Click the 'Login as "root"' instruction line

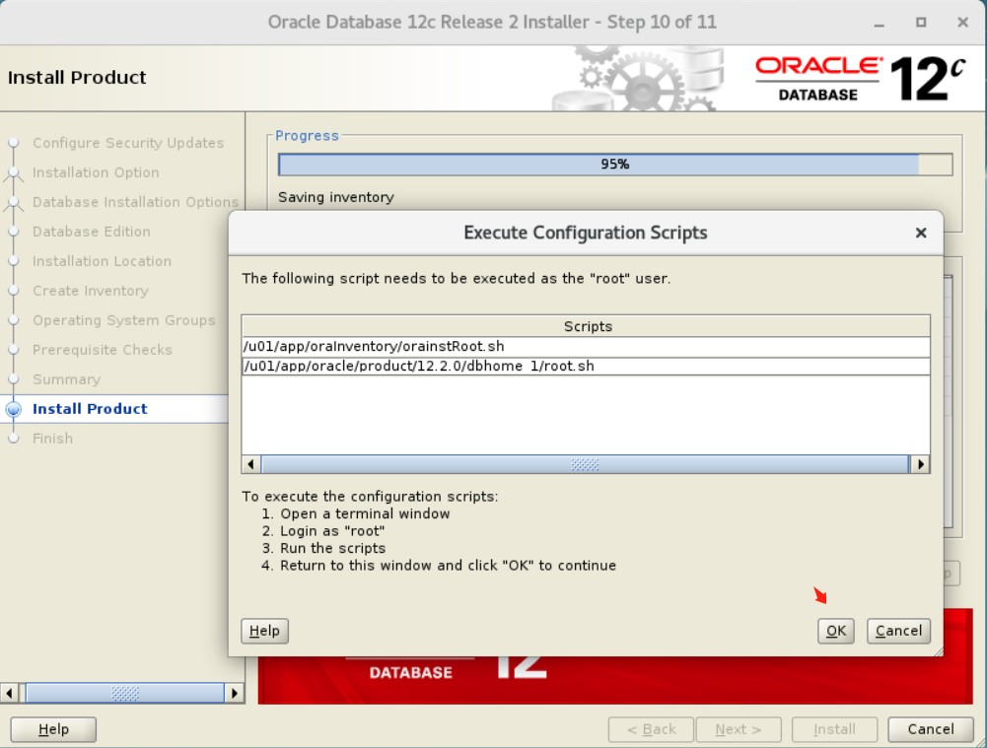(322, 531)
